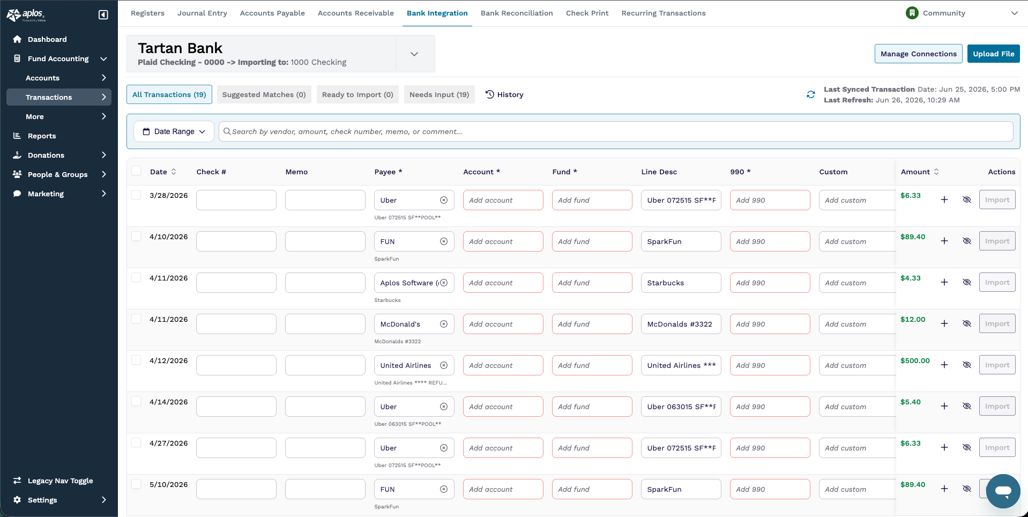Image resolution: width=1028 pixels, height=517 pixels.
Task: Select all transactions with header checkbox
Action: (x=136, y=171)
